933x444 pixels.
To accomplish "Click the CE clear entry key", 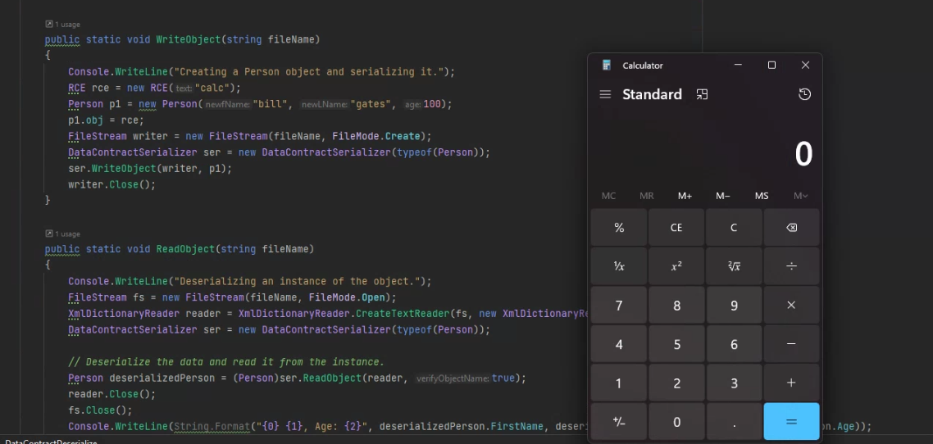I will click(676, 228).
